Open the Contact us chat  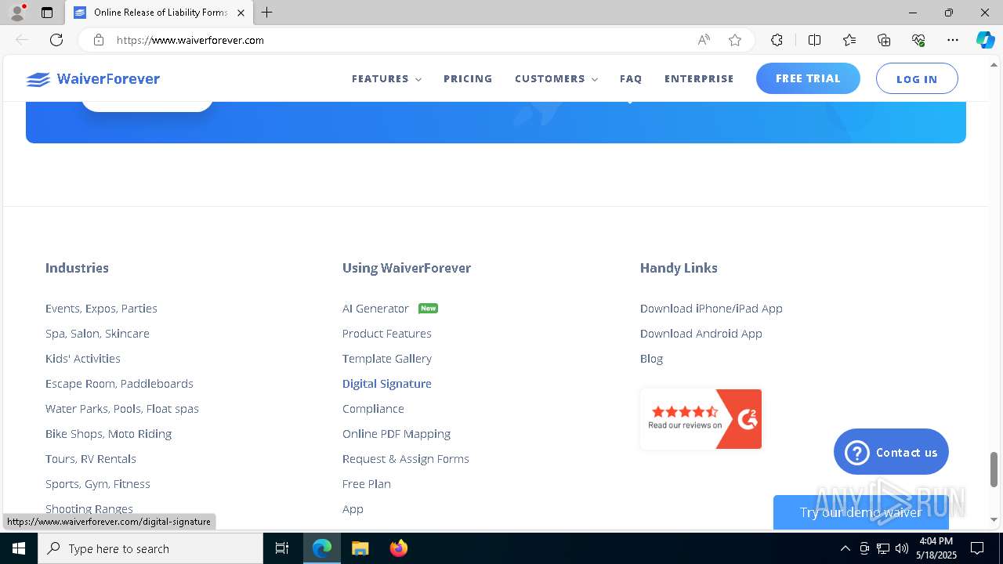click(891, 452)
